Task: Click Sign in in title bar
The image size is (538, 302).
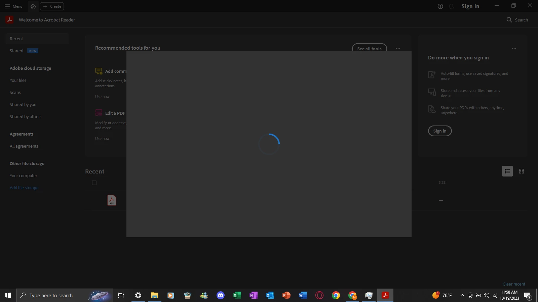Action: click(470, 6)
